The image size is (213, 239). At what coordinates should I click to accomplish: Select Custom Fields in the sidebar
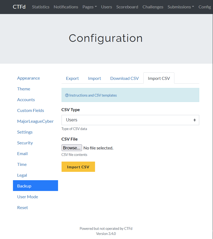coord(31,111)
